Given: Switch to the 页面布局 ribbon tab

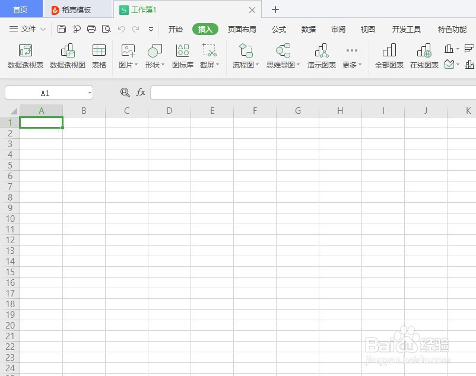Looking at the screenshot, I should click(242, 28).
